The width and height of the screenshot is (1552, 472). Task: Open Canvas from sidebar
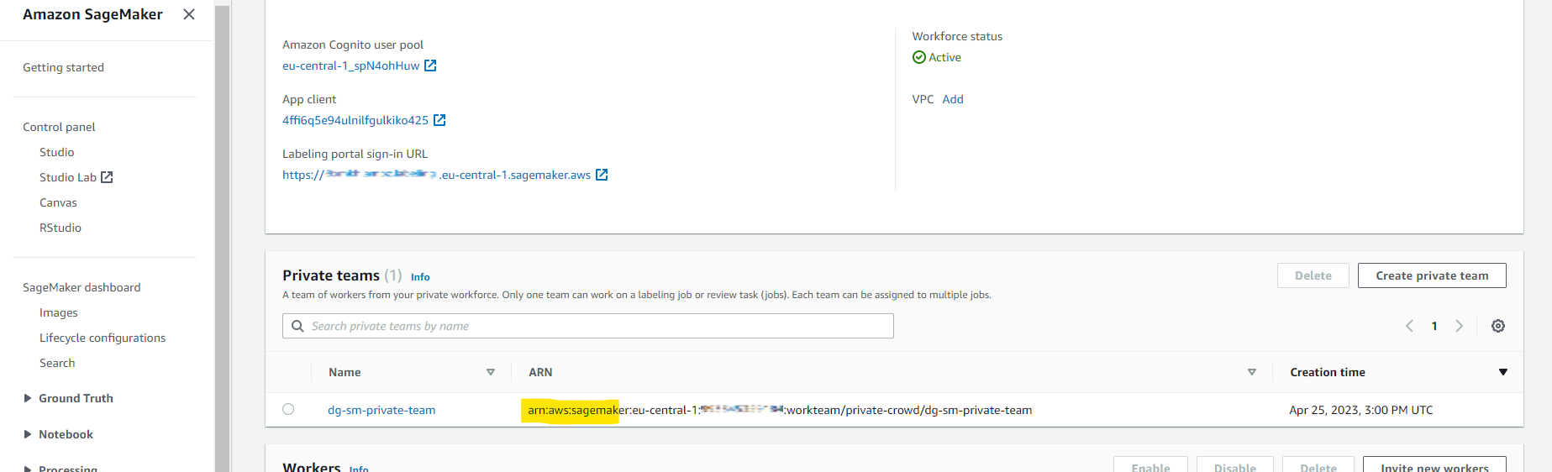(x=58, y=202)
